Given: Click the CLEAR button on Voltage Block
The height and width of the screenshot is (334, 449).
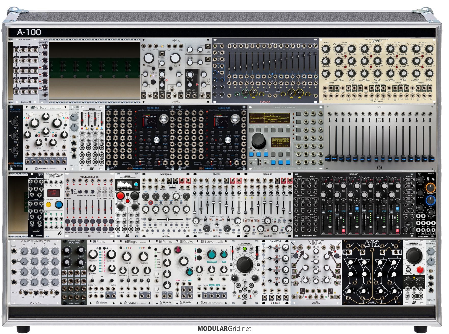Looking at the screenshot, I should pos(68,228).
